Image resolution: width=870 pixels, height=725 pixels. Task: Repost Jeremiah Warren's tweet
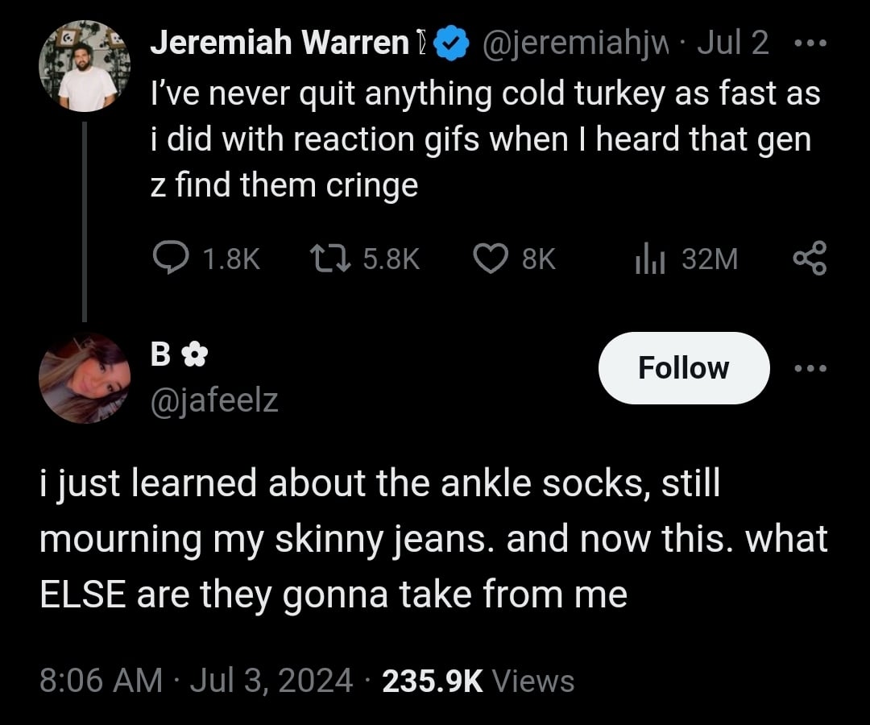coord(329,259)
